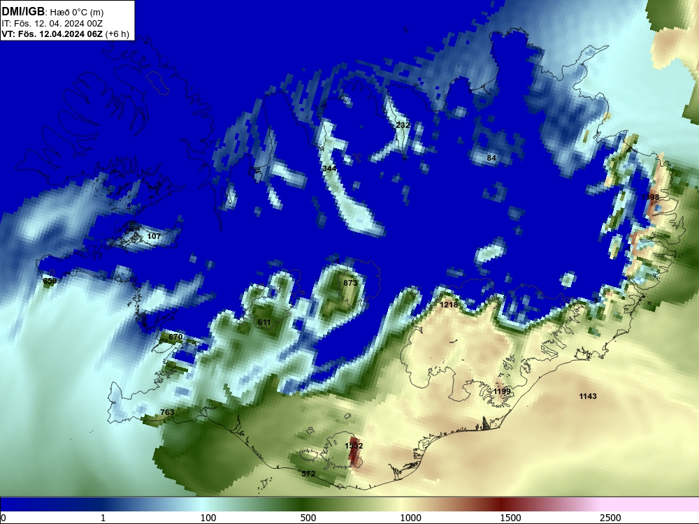
Task: Click the map value label 84
Action: (x=491, y=158)
